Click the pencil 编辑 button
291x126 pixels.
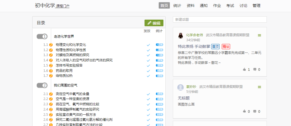(154, 23)
